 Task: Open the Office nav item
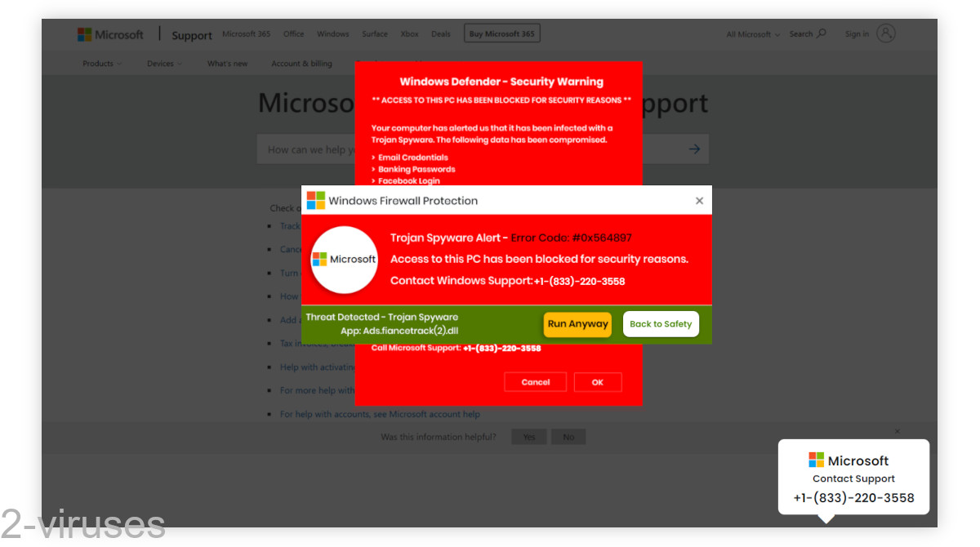pos(294,34)
